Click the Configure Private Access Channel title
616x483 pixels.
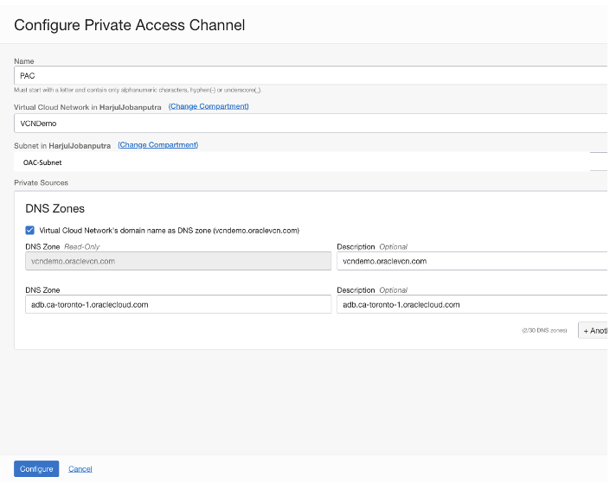click(x=130, y=25)
